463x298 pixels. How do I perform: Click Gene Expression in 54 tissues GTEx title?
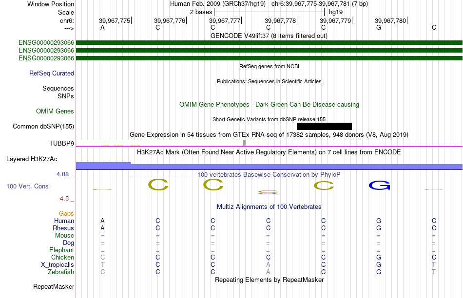269,135
